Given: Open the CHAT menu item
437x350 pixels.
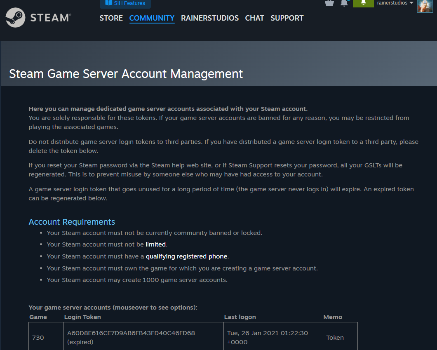Looking at the screenshot, I should (254, 18).
